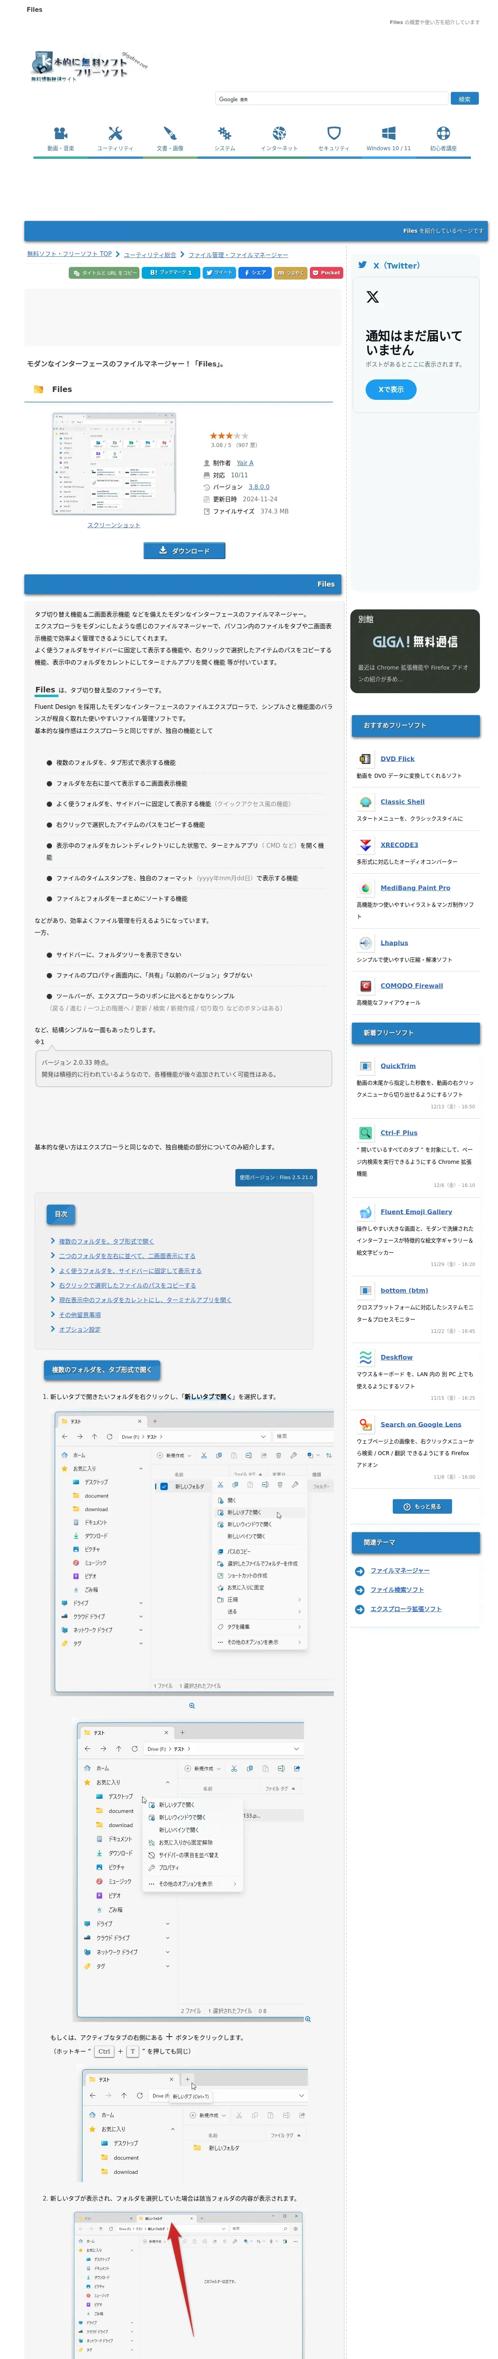
Task: Jump to 右クリックで選択したファイルのパスをコピーする section
Action: coord(127,1286)
